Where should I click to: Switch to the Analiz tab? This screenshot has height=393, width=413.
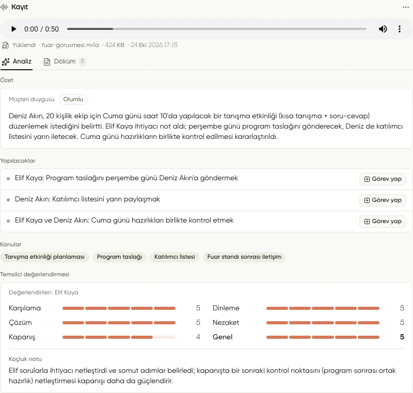pos(17,61)
